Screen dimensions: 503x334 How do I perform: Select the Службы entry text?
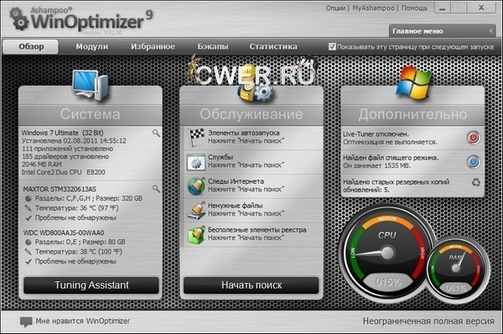(220, 157)
